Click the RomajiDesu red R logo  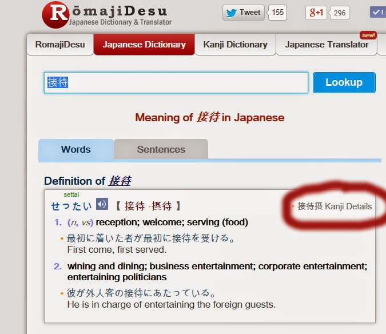point(55,15)
